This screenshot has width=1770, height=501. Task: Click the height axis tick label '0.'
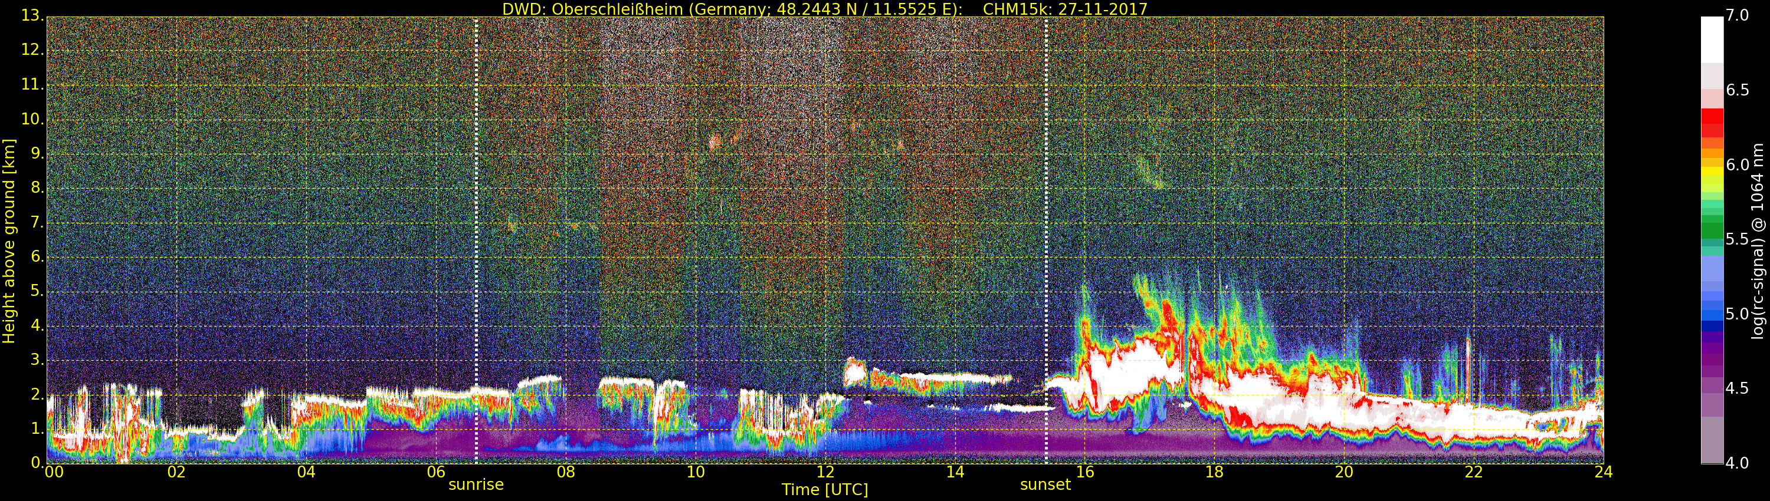37,463
